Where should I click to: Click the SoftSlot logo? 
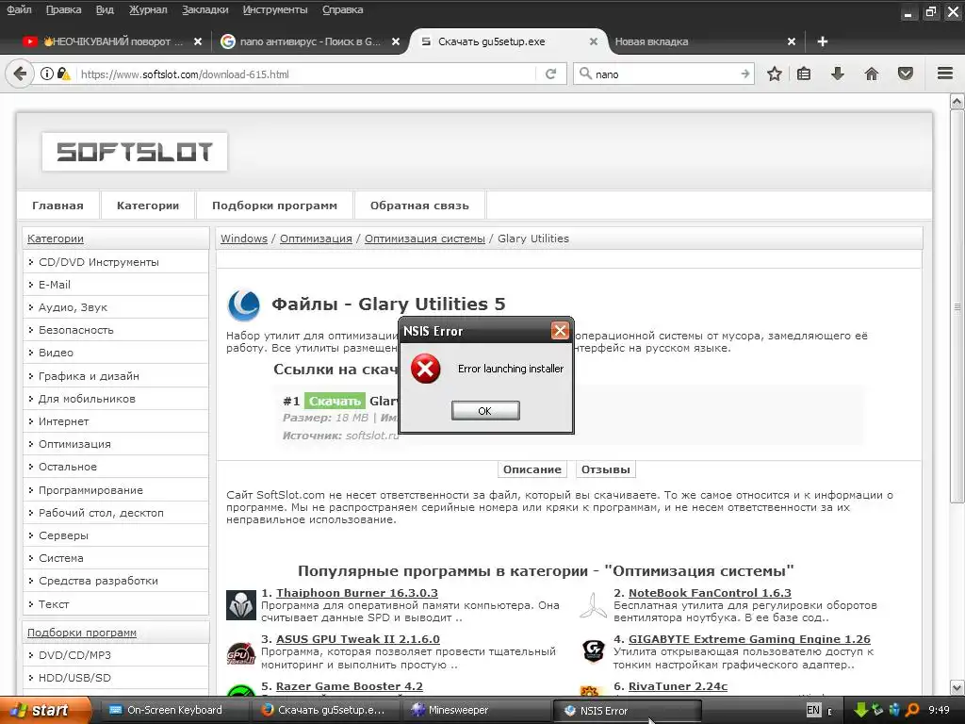tap(135, 152)
